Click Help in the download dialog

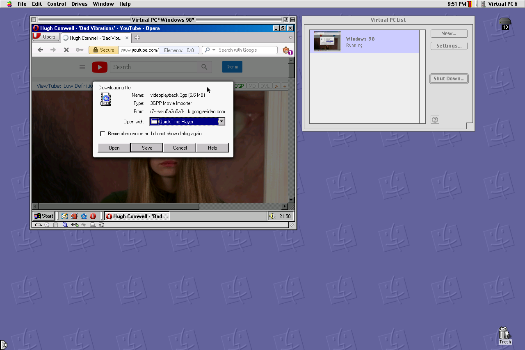point(212,148)
